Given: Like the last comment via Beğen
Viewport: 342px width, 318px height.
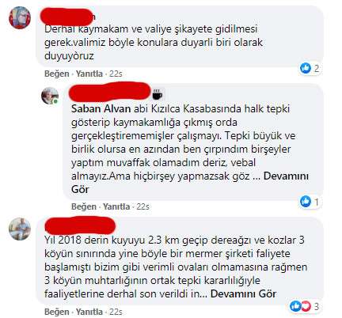Looking at the screenshot, I should (x=57, y=312).
